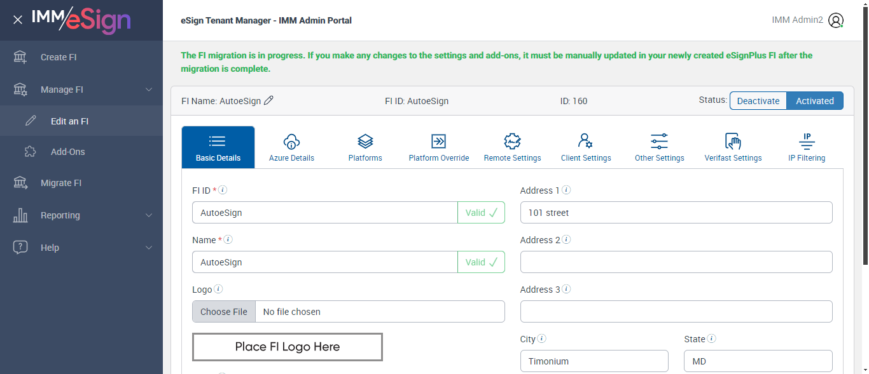Open the IP Filtering tab

pyautogui.click(x=807, y=147)
